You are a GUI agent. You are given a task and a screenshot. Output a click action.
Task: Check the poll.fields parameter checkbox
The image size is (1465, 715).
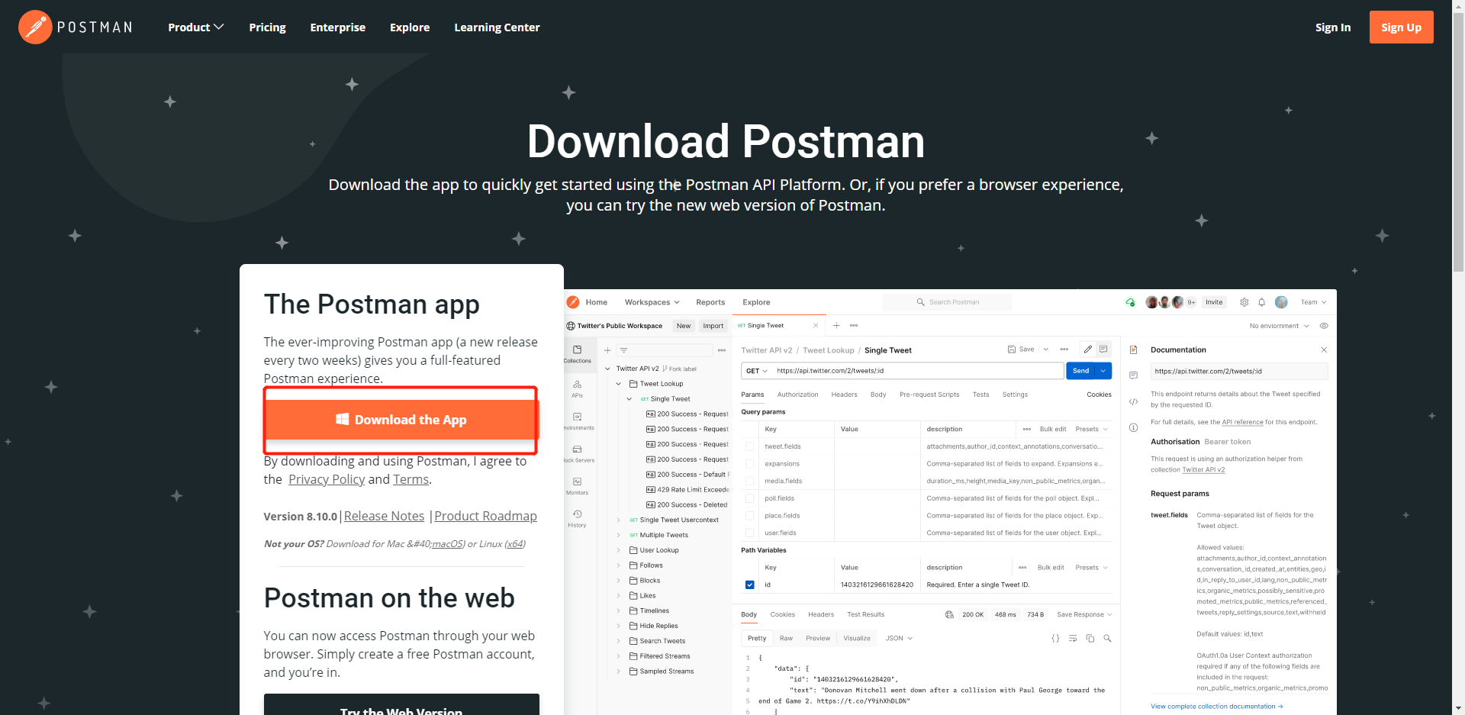pyautogui.click(x=749, y=498)
